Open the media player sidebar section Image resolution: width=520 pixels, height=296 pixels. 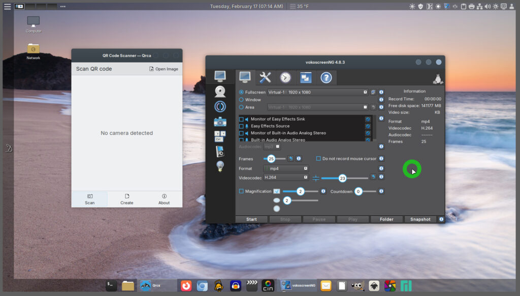tap(220, 152)
